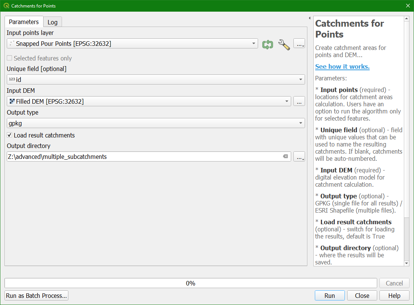This screenshot has height=305, width=414.
Task: Open the Output type dropdown set to gpkg
Action: click(301, 123)
